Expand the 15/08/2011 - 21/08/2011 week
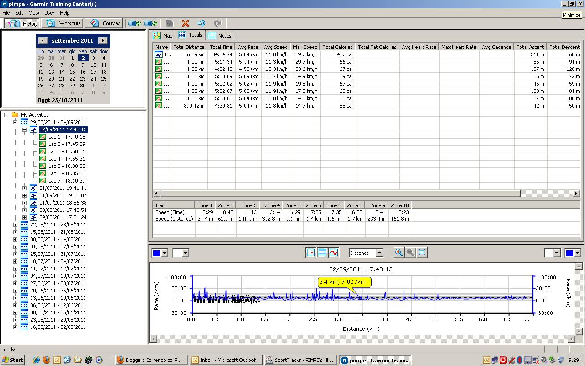Viewport: 585px width, 366px height. click(15, 232)
